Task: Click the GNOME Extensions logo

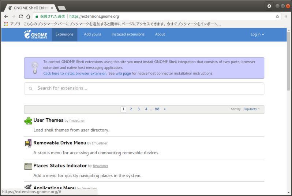Action: [35, 34]
